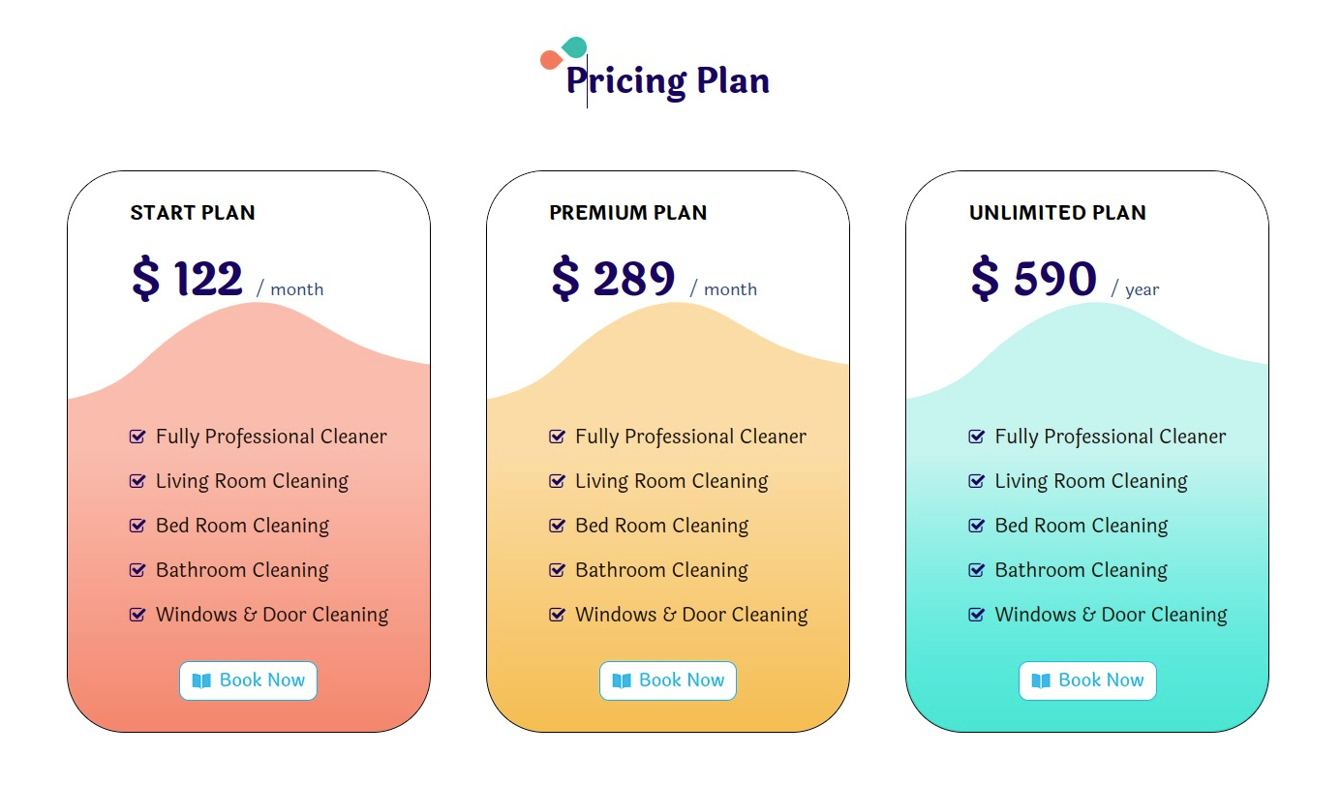
Task: Click check icon beside Unlimited Plan Bed Room Cleaning
Action: point(977,526)
